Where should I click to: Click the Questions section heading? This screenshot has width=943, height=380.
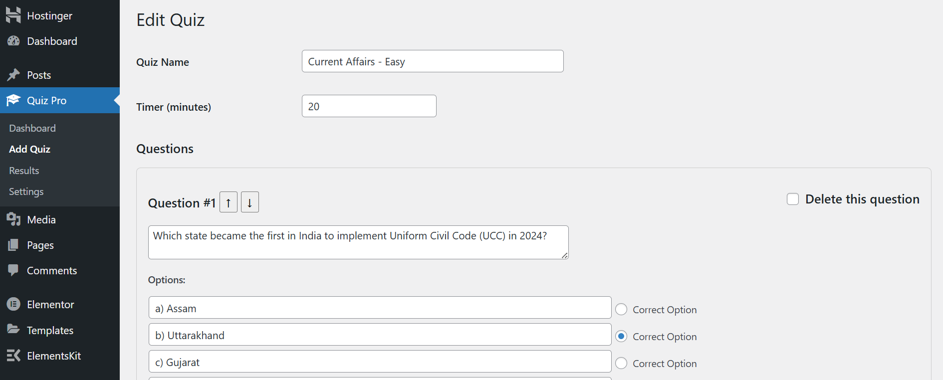click(x=165, y=149)
